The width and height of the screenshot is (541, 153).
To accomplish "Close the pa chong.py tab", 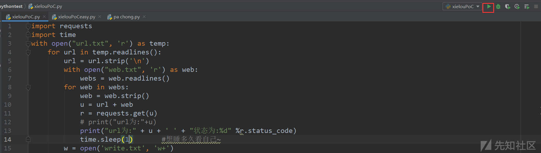I will pos(144,17).
